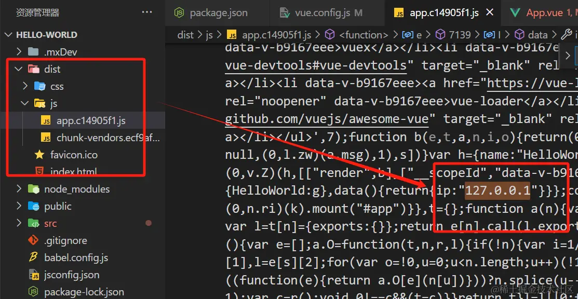Close the app.c14905f1.js tab
578x299 pixels.
(490, 13)
